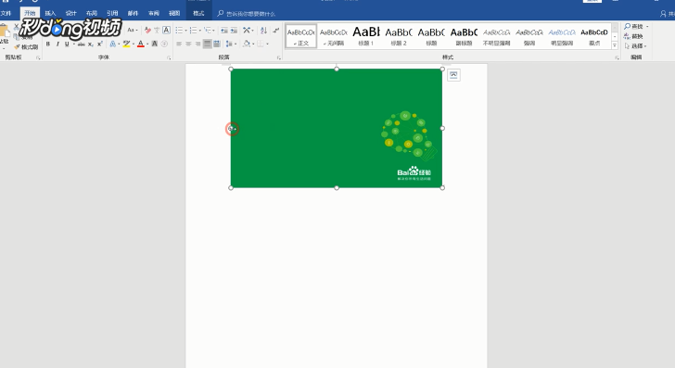The image size is (675, 368).
Task: Apply the Heading 1 style
Action: pos(366,36)
